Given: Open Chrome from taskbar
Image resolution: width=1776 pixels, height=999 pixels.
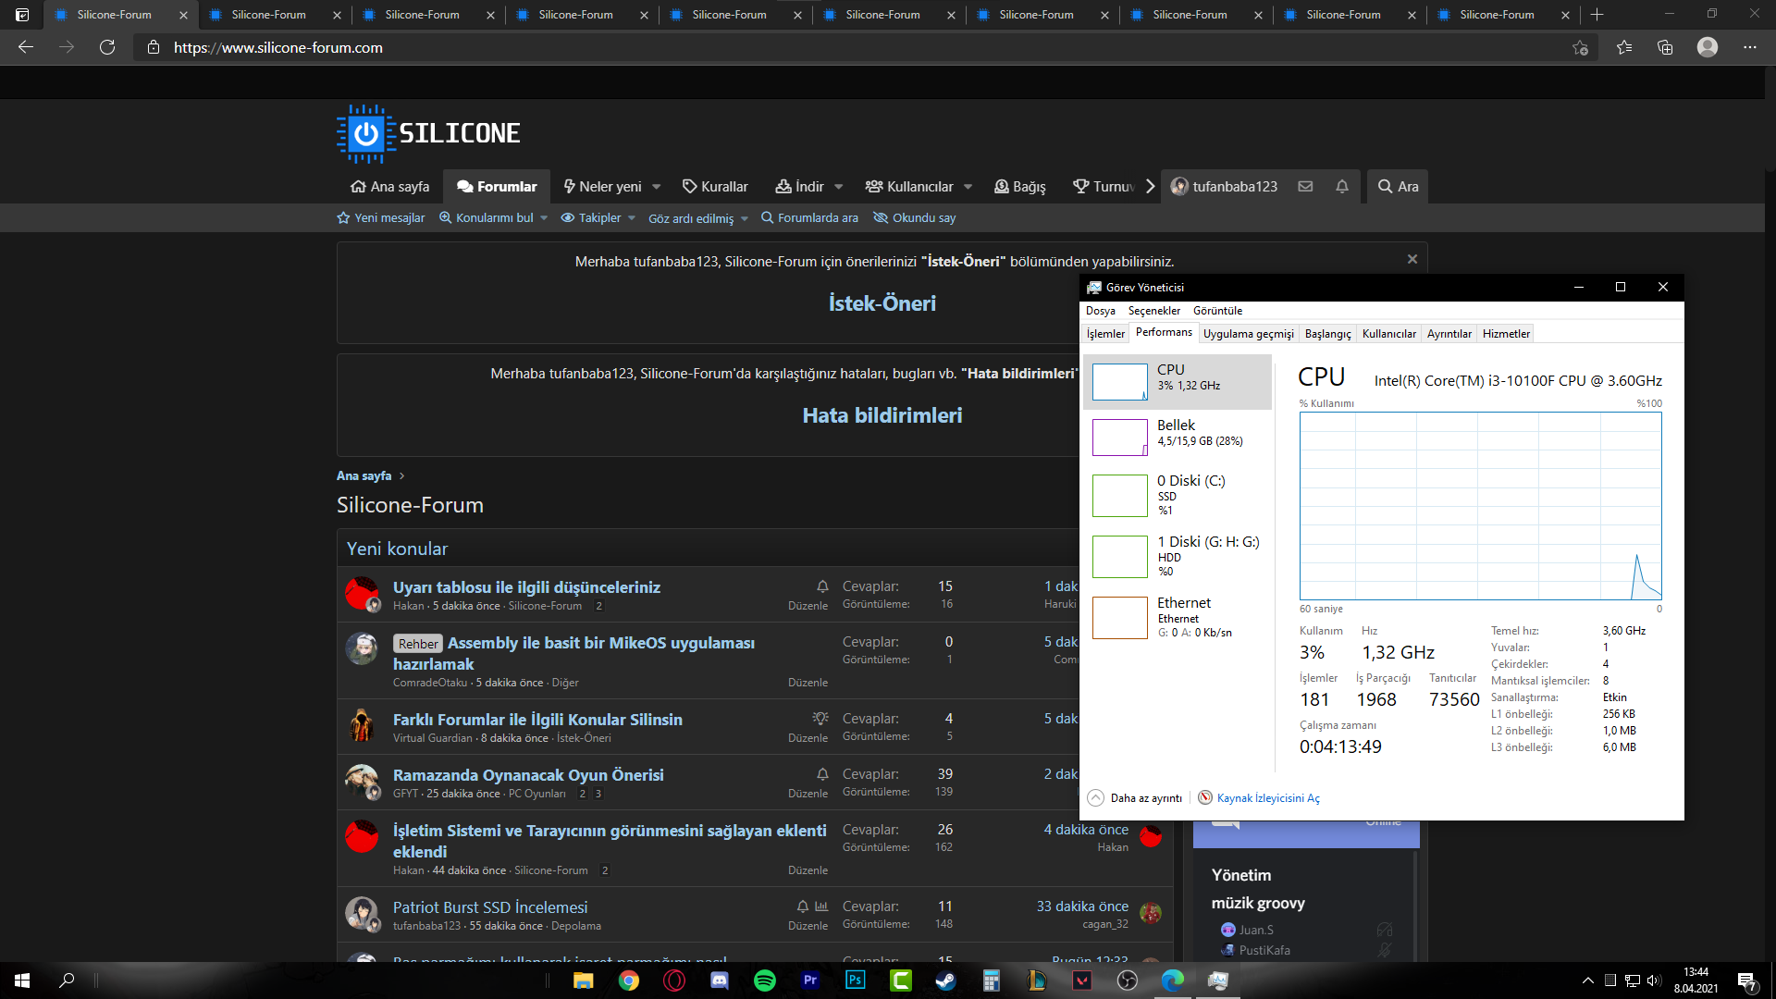Looking at the screenshot, I should pyautogui.click(x=629, y=980).
